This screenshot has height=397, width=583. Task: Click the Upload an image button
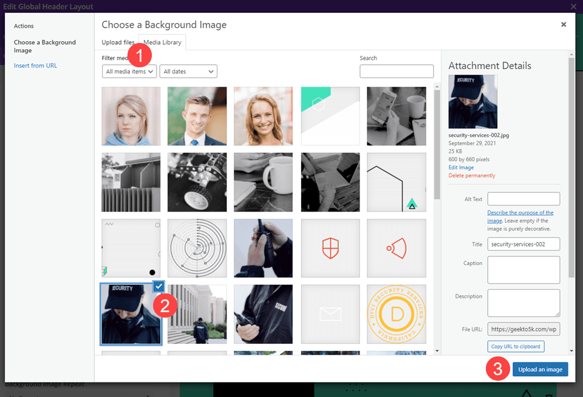coord(540,369)
